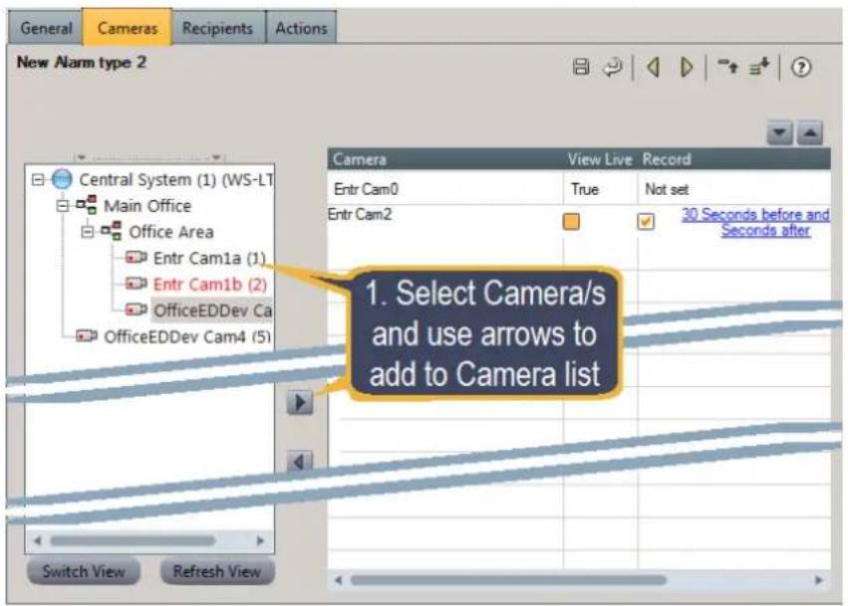Click the Central System globe icon
This screenshot has height=606, width=848.
tap(62, 179)
